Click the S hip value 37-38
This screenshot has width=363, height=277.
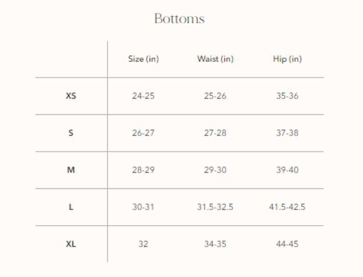(287, 133)
